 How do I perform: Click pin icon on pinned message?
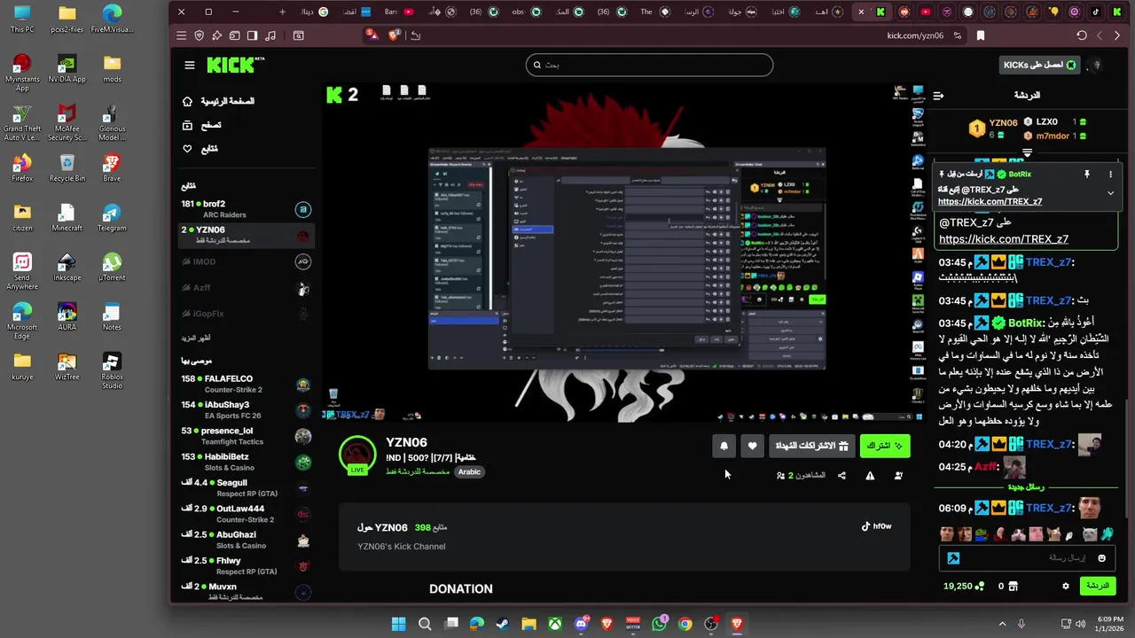click(x=1086, y=175)
